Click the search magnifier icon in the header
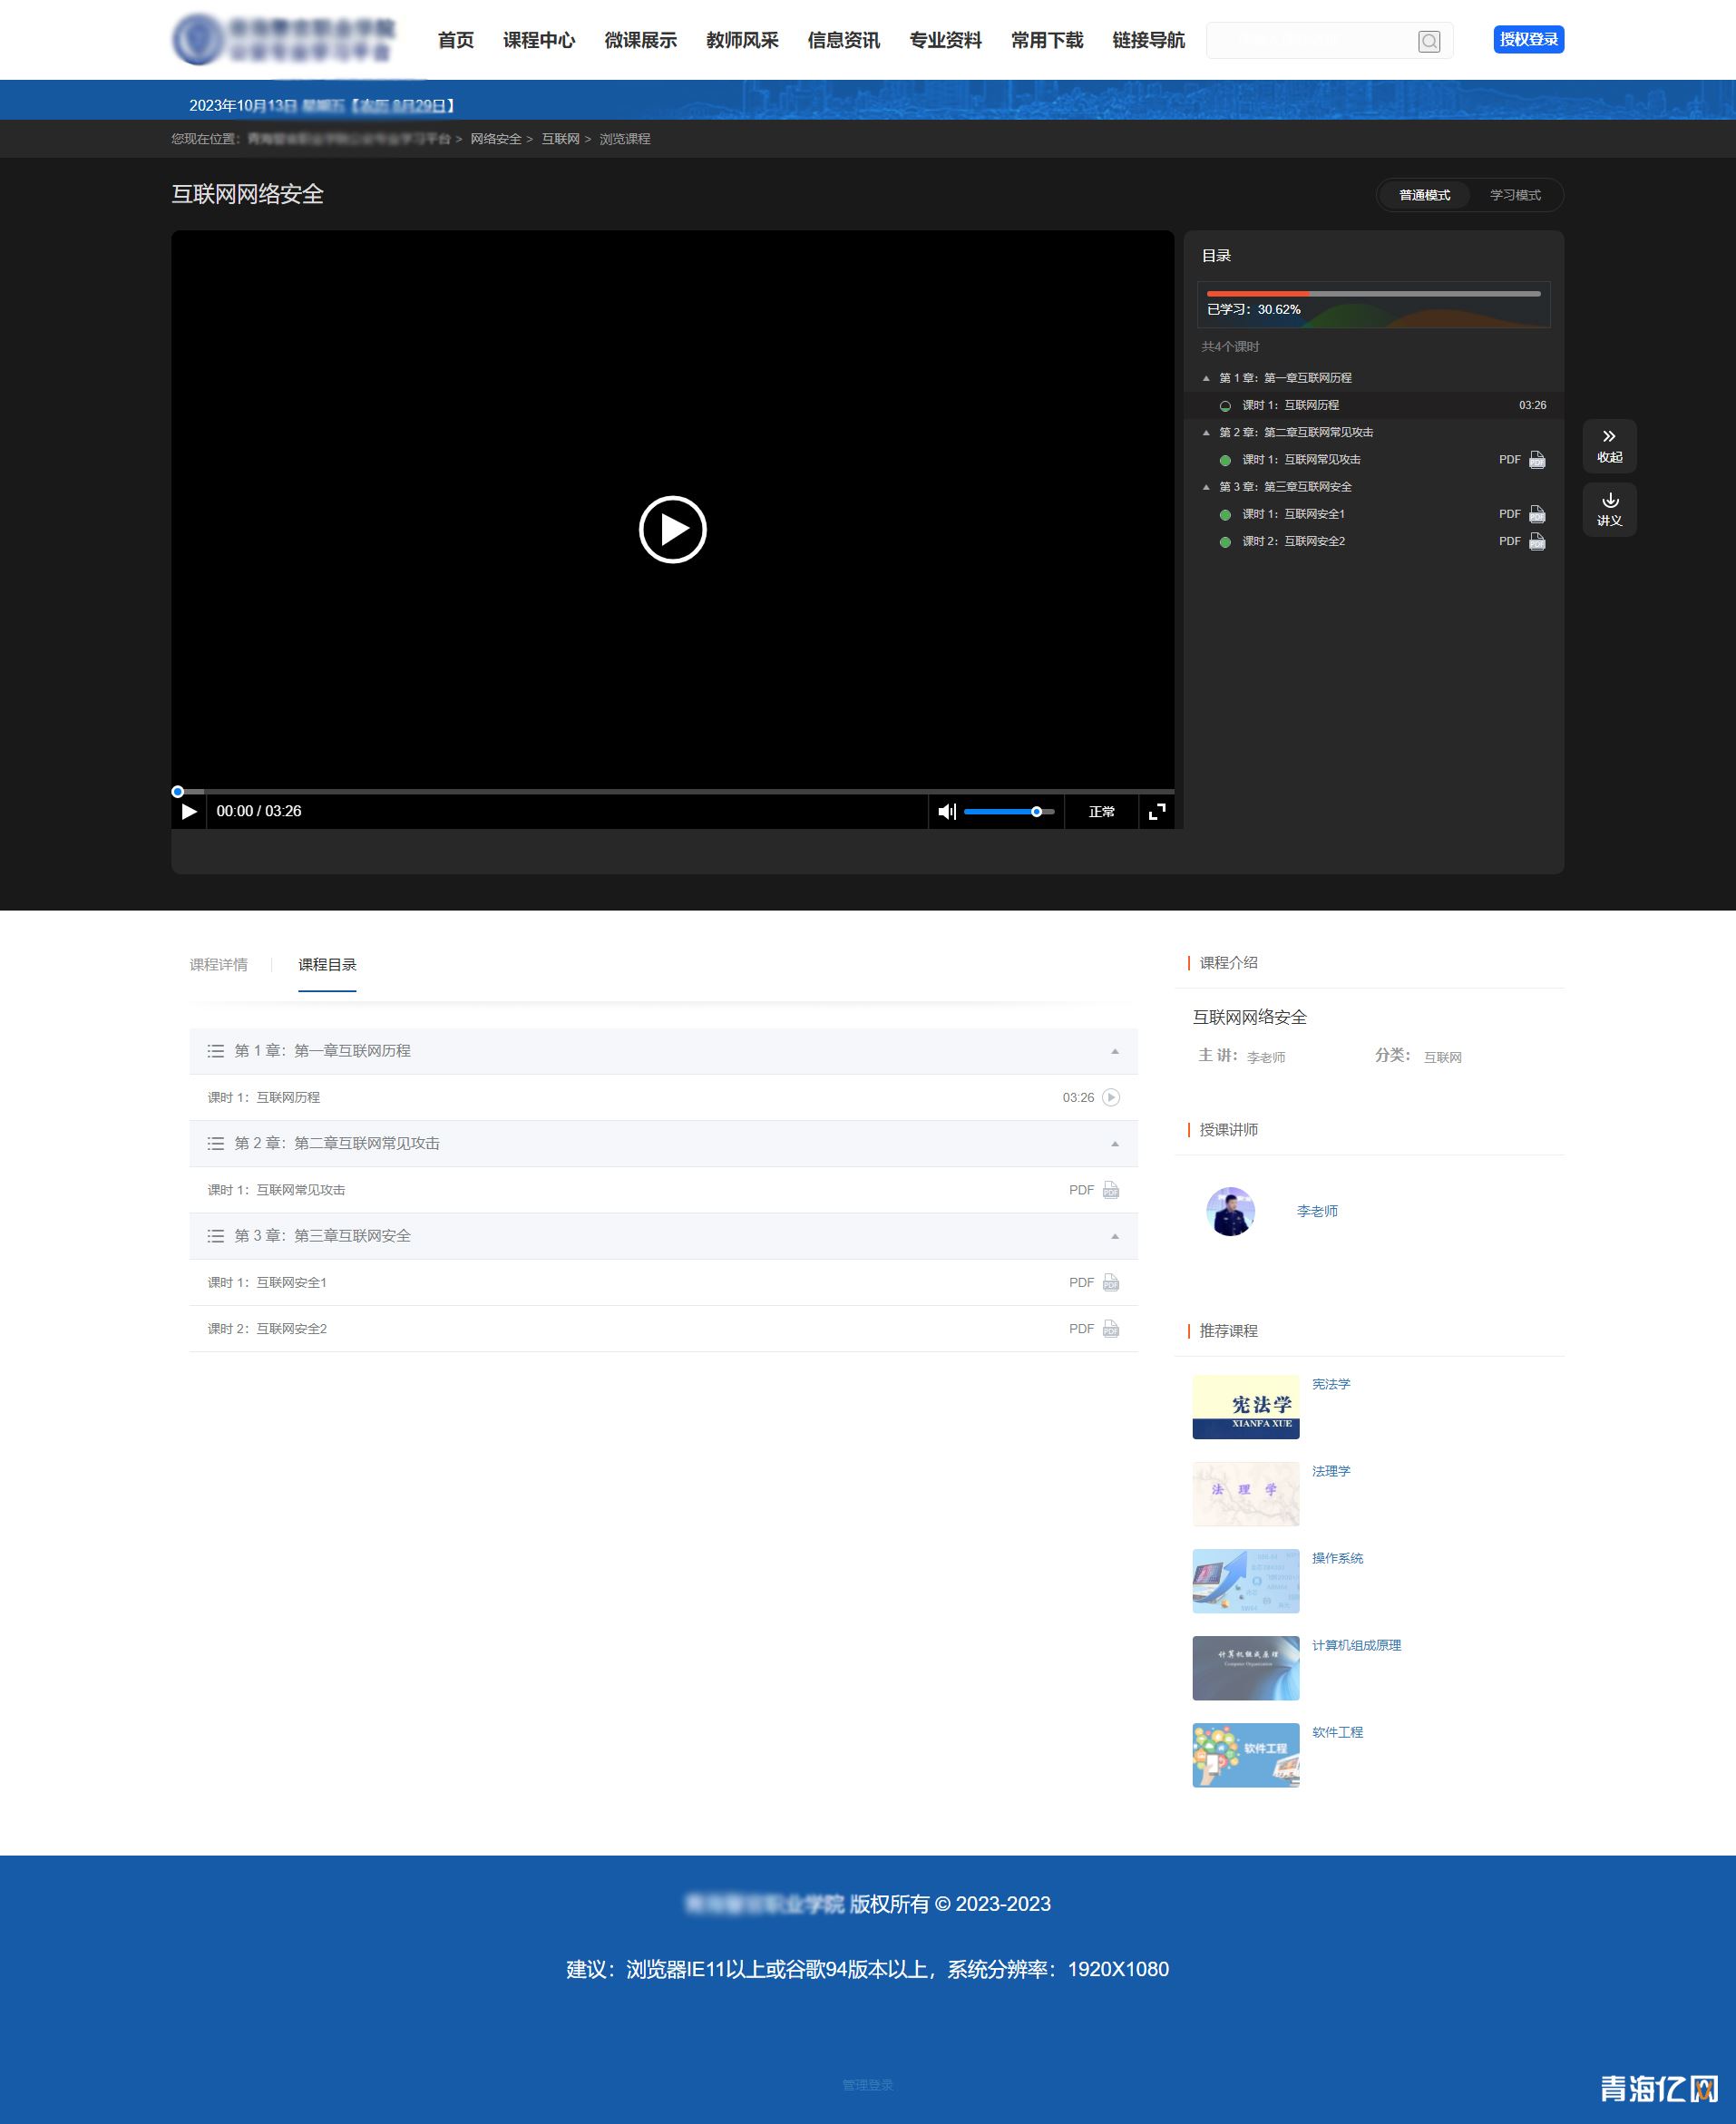Screen dimensions: 1736x2124 [1428, 41]
